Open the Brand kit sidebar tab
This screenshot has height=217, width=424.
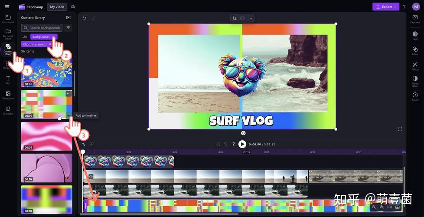(8, 110)
